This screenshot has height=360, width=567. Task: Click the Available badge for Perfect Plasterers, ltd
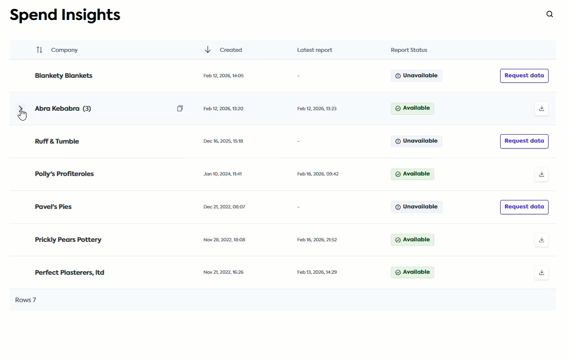pos(412,272)
